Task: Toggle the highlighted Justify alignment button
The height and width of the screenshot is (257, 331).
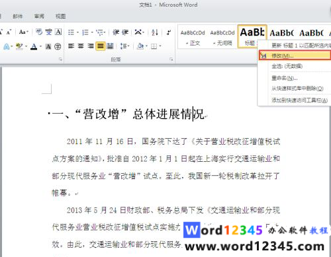Action: coord(101,46)
